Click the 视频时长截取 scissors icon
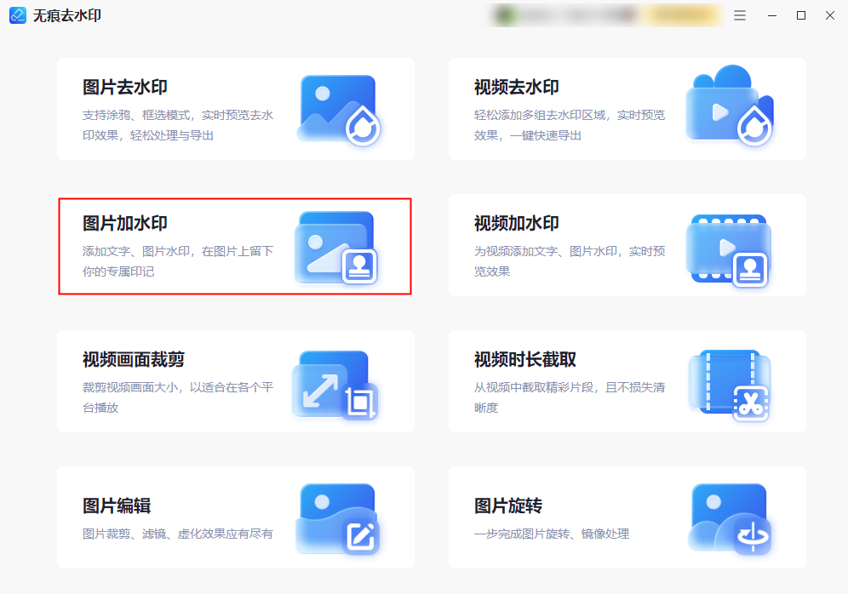This screenshot has width=848, height=594. 729,386
